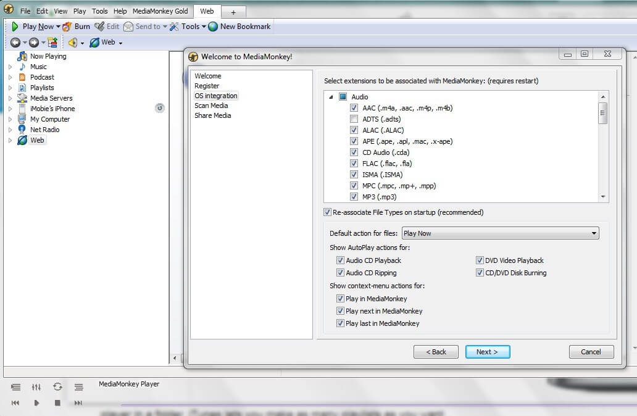Screen dimensions: 637x416
Task: Click the speaker volume icon in toolbar
Action: (x=73, y=42)
